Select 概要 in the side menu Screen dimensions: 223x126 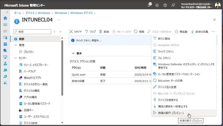tap(36, 39)
